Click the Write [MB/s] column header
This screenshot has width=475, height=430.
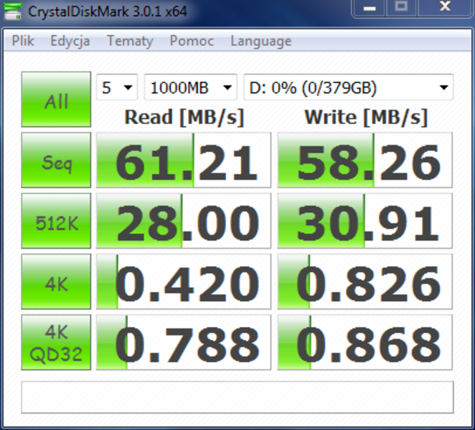tap(366, 117)
